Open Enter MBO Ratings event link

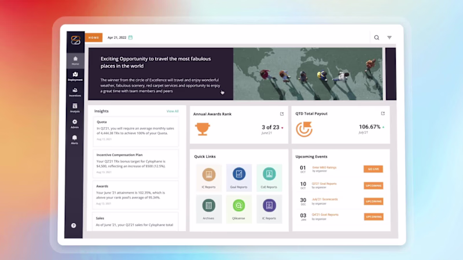(324, 168)
